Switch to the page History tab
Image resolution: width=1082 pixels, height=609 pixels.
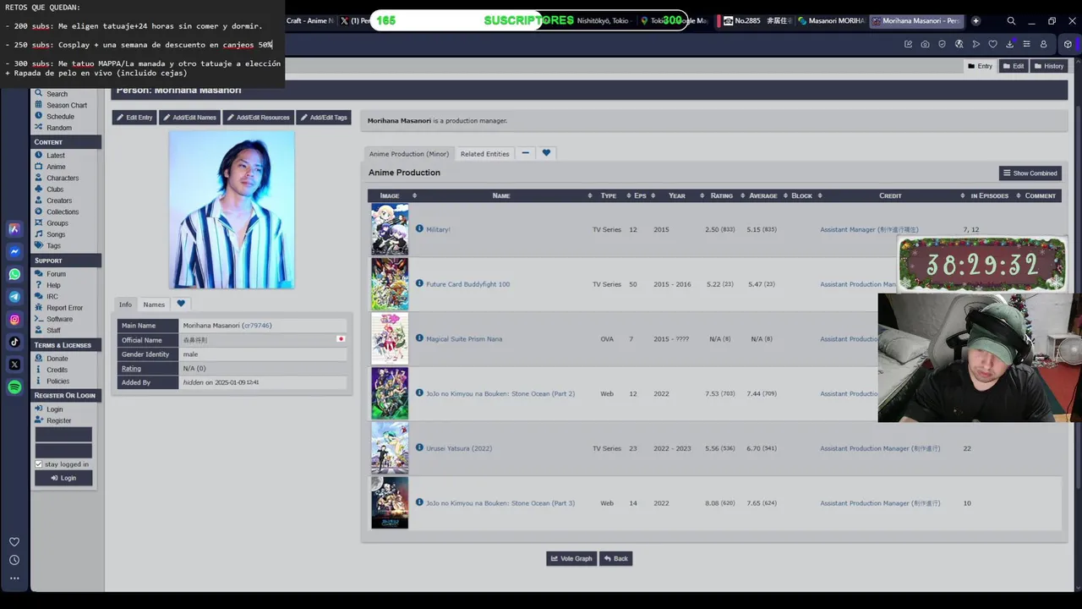tap(1049, 66)
